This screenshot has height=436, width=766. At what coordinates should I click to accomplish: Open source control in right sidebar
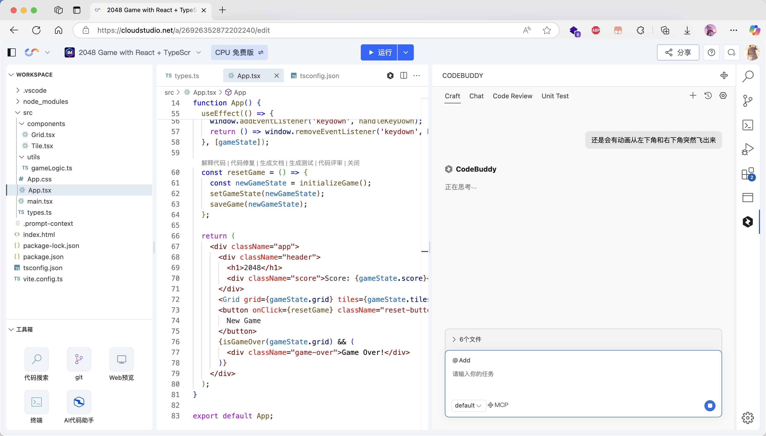tap(747, 101)
